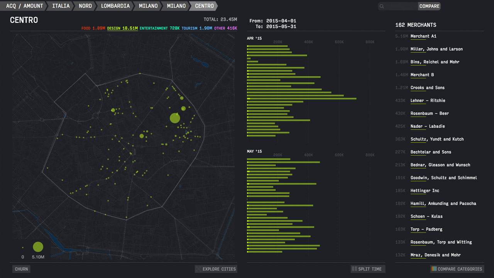Image resolution: width=494 pixels, height=278 pixels.
Task: View Crooks and Sons merchant
Action: click(x=428, y=88)
